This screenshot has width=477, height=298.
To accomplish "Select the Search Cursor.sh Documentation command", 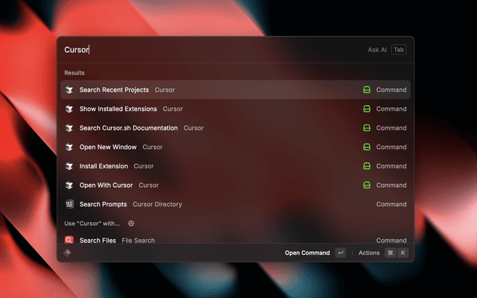I will tap(128, 128).
